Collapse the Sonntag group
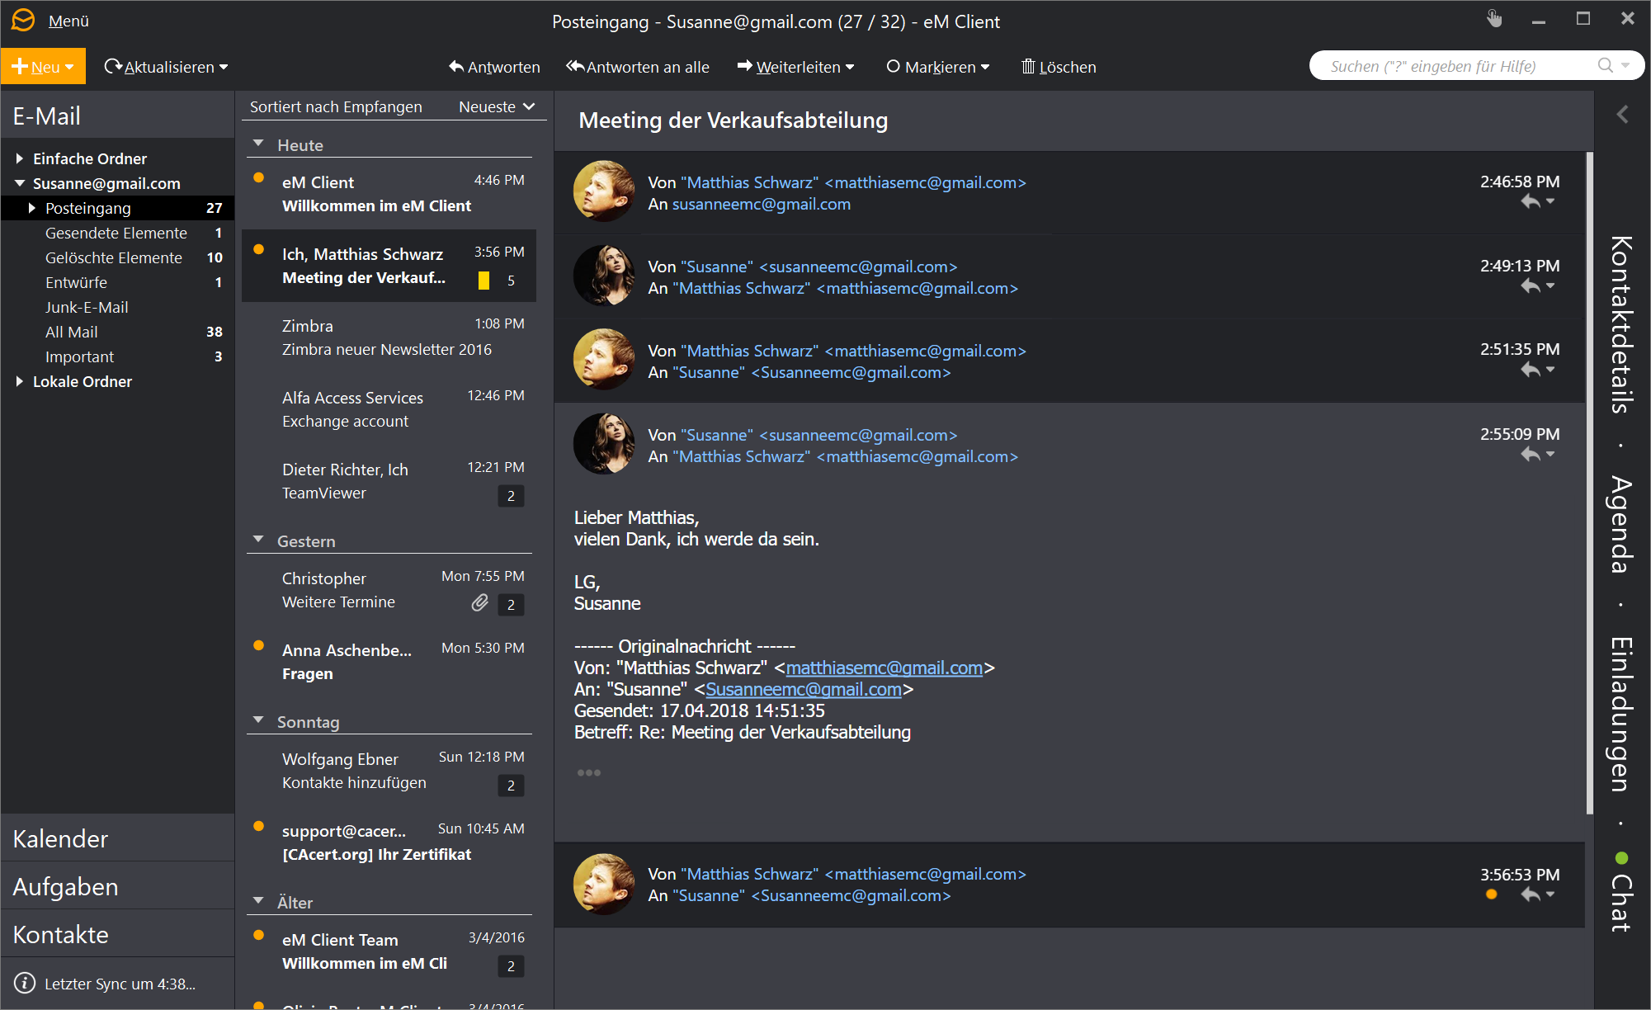This screenshot has width=1651, height=1010. click(258, 720)
